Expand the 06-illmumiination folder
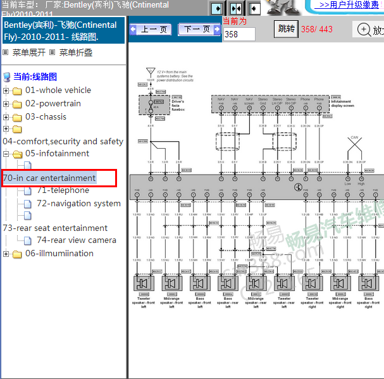384x379 pixels. coord(6,254)
